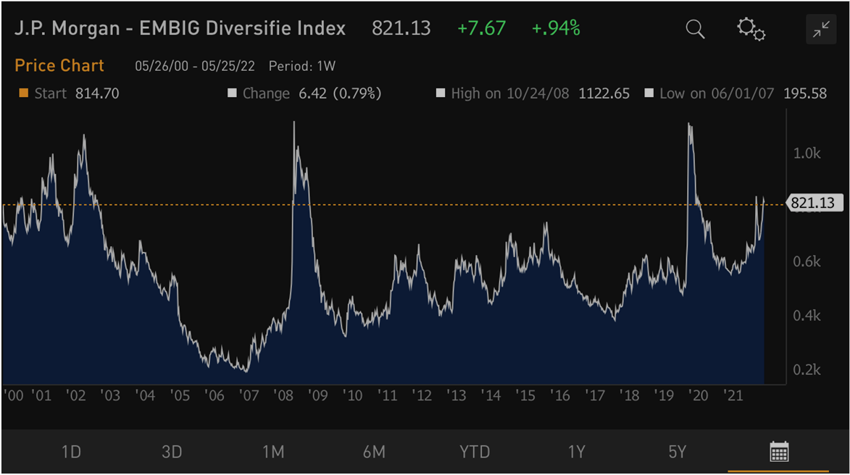Select the 3D range tab
850x475 pixels.
click(x=172, y=452)
